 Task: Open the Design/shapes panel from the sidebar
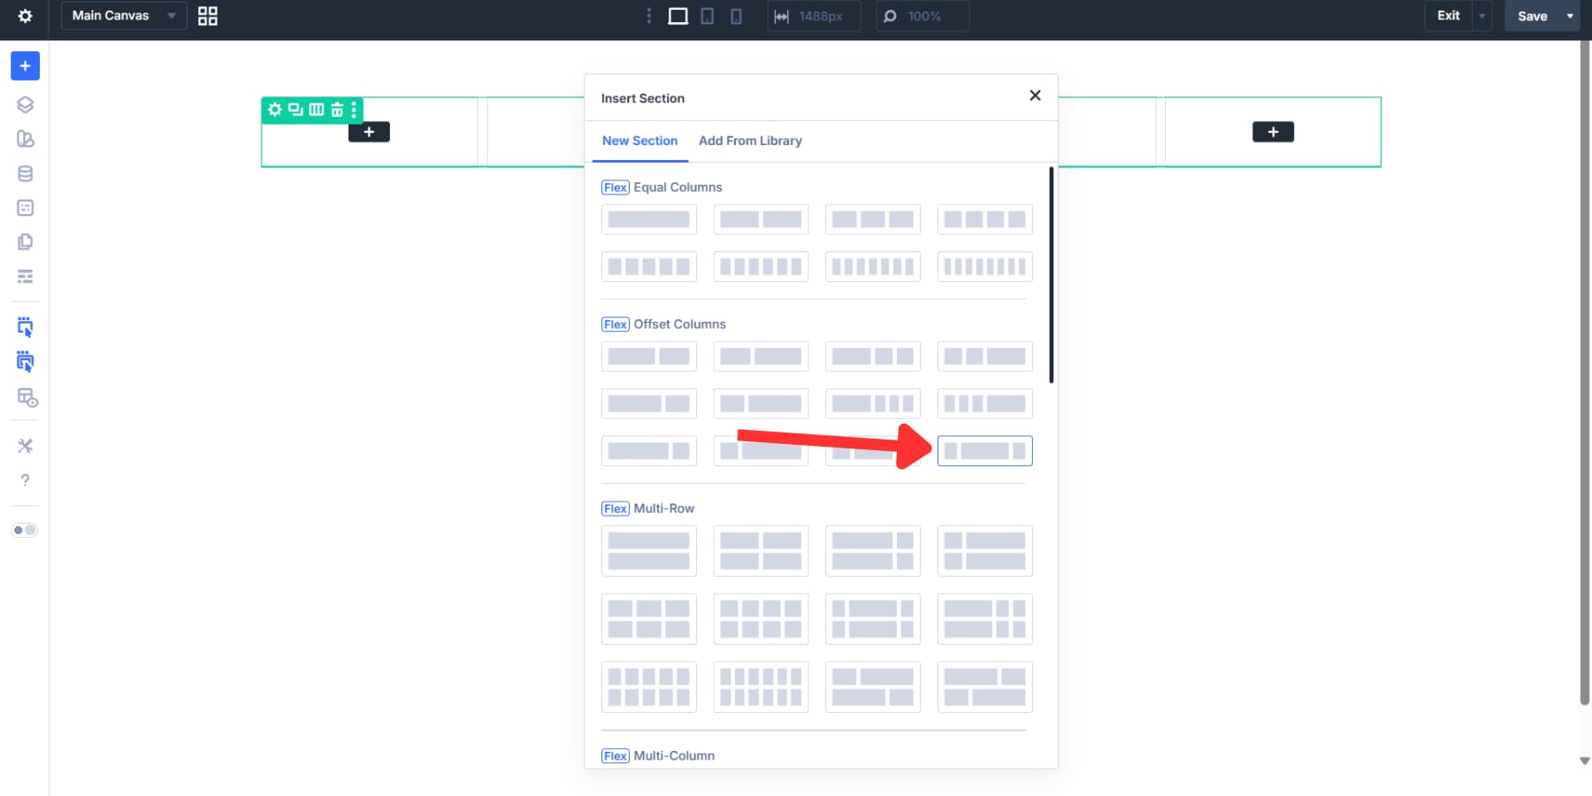[25, 138]
